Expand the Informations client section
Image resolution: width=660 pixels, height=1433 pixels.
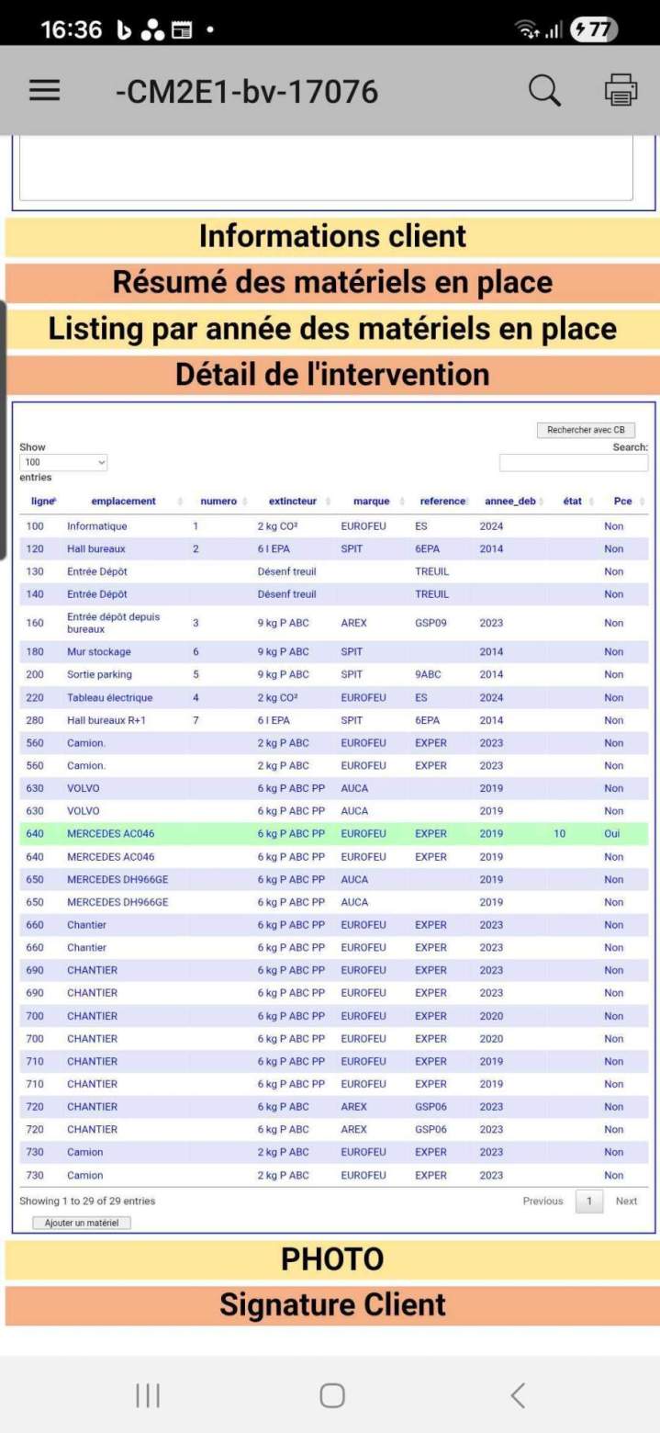pos(332,236)
